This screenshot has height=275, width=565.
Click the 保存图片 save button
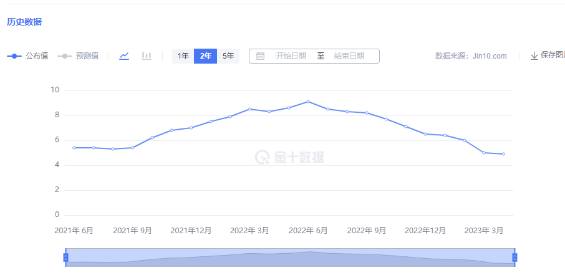coord(548,55)
